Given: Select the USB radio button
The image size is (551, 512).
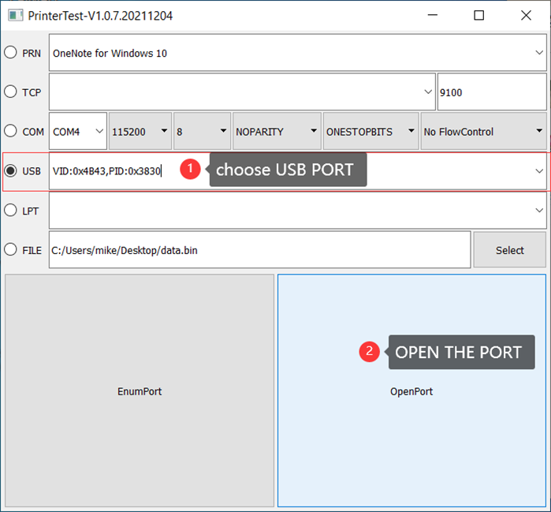Looking at the screenshot, I should click(x=11, y=170).
